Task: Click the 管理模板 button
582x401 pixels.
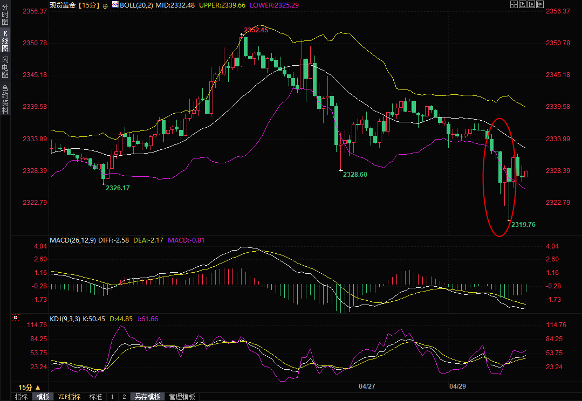Action: click(182, 397)
